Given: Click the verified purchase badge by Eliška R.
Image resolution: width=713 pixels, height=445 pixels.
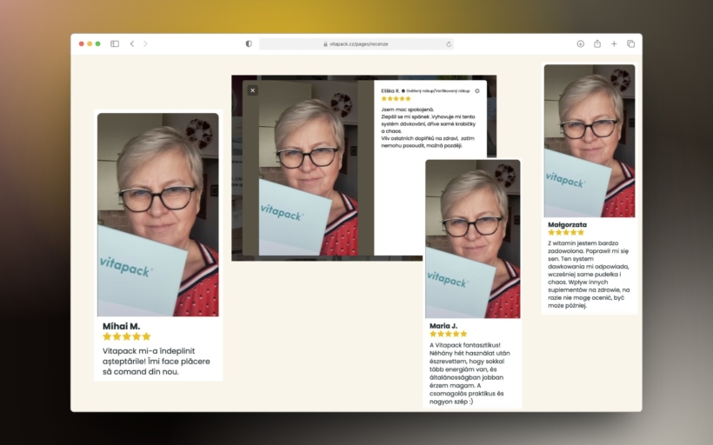Looking at the screenshot, I should (x=436, y=90).
